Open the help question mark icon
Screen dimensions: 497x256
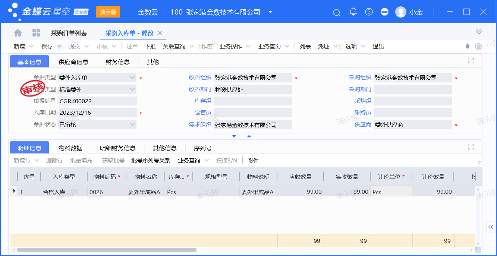click(x=369, y=12)
